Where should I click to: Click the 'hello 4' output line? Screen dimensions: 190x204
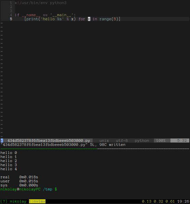click(9, 169)
